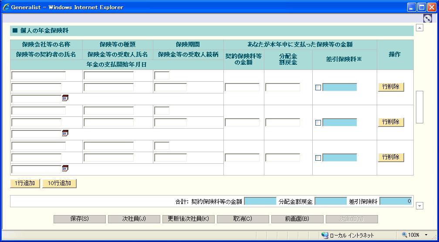Click 分配金割戻金 field in first row
Viewport: 439px width, 242px height.
click(283, 87)
